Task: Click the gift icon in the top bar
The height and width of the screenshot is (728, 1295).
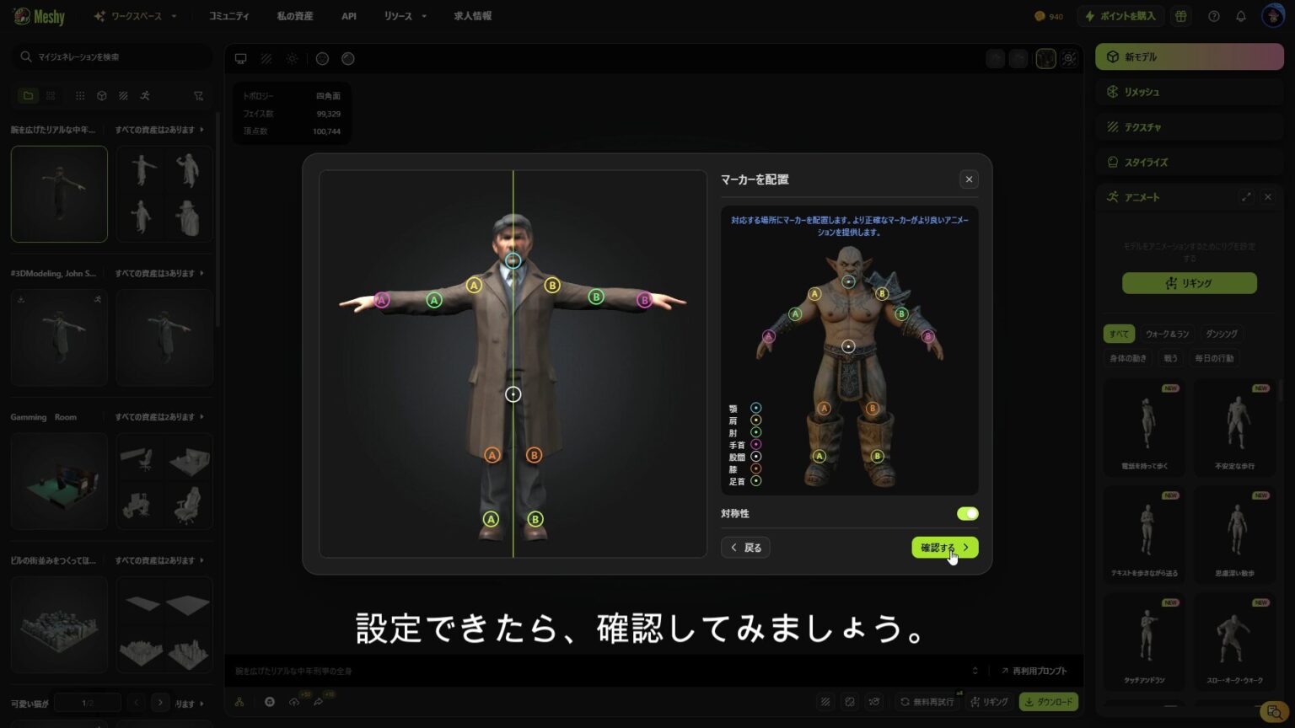Action: 1180,15
